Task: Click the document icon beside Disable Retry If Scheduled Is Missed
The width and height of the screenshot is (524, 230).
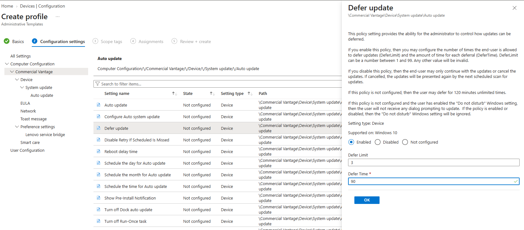Action: click(99, 140)
